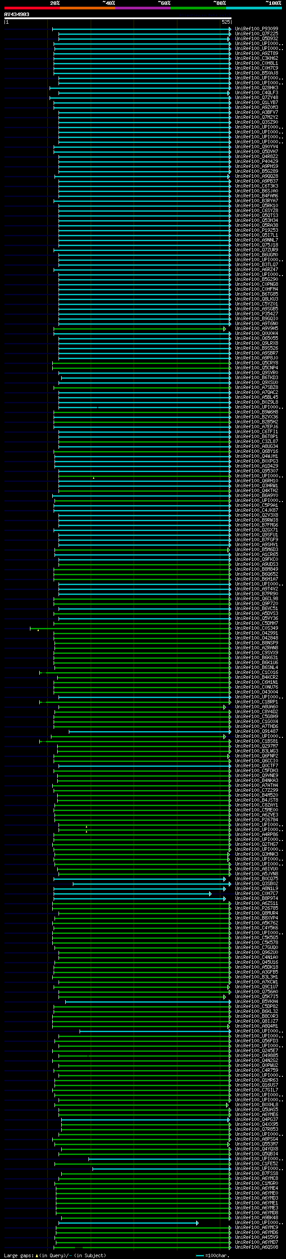Viewport: 286px width, 1259px height.
Task: Select the UniRef100_C1C016 label
Action: tap(256, 673)
